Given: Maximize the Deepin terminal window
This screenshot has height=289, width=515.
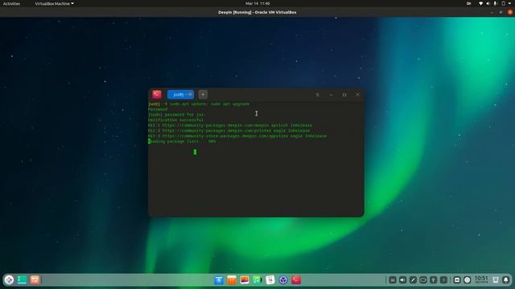Looking at the screenshot, I should pyautogui.click(x=344, y=95).
